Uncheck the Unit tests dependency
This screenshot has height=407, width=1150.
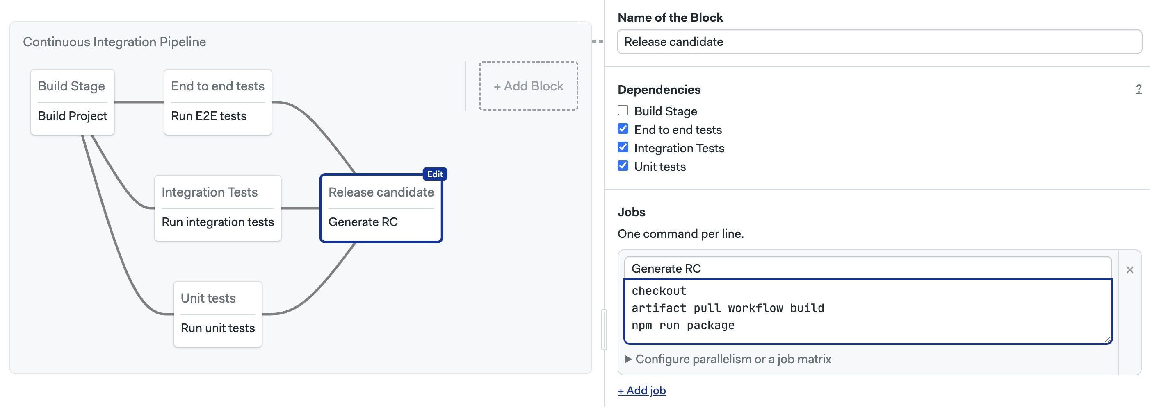point(623,166)
